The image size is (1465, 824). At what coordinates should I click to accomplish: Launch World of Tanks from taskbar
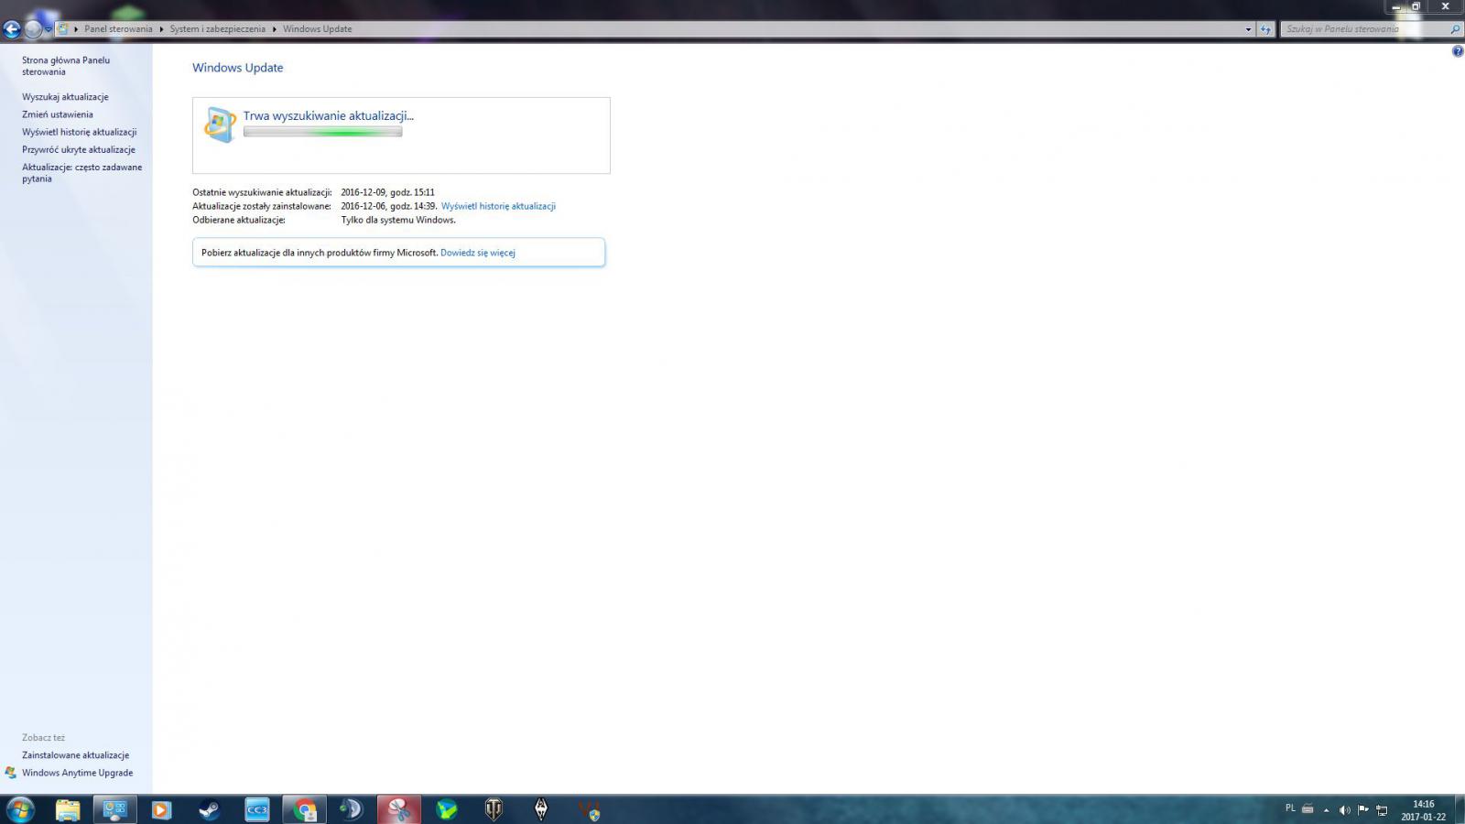coord(494,809)
